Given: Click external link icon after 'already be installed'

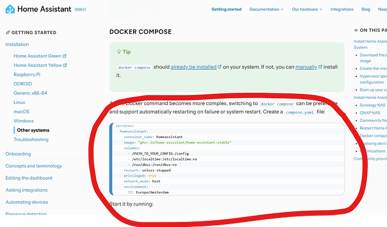Looking at the screenshot, I should (x=219, y=67).
